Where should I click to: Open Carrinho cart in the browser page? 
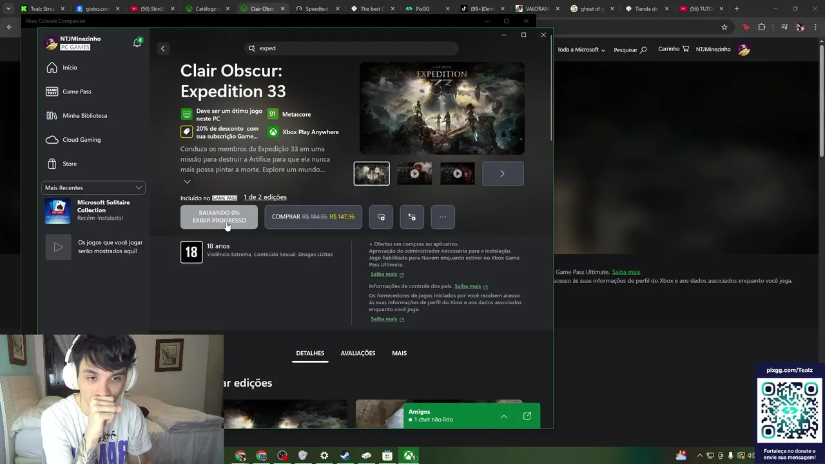click(674, 49)
